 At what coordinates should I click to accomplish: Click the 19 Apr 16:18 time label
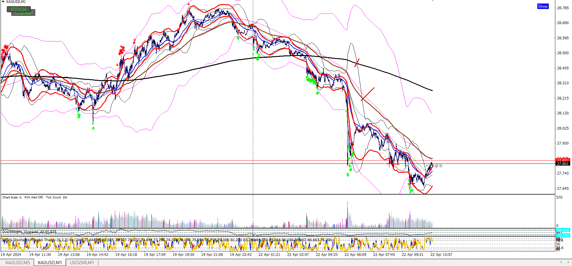click(126, 254)
